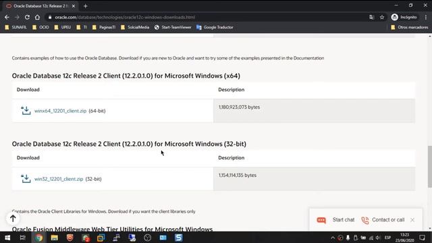
Task: Show hidden system tray icons
Action: [x=333, y=238]
